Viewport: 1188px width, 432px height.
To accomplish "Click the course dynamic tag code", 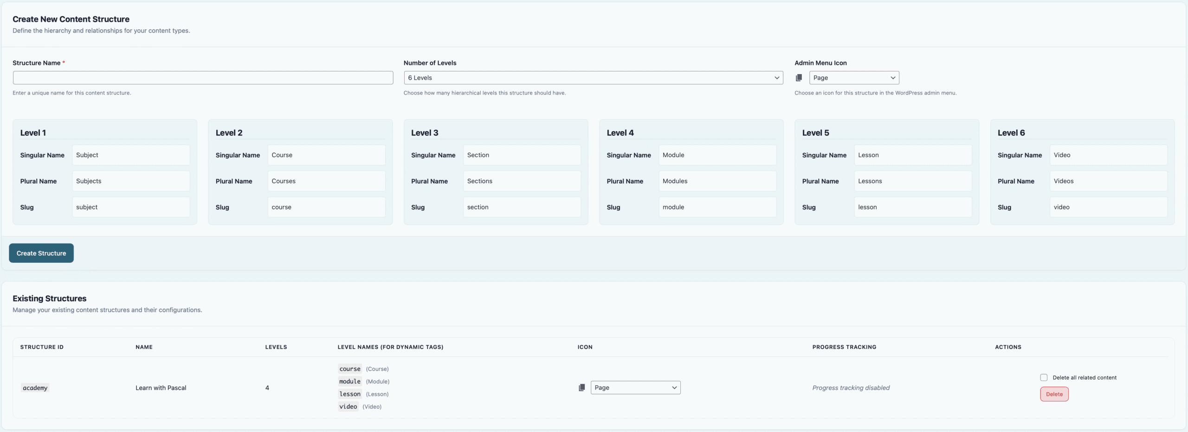I will coord(350,369).
